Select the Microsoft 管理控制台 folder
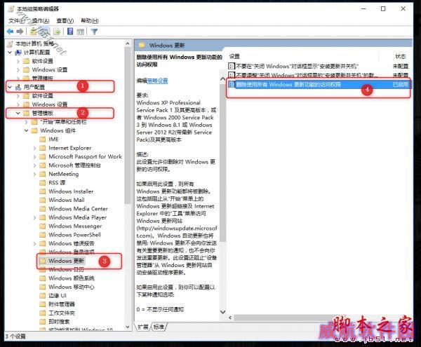 74,165
